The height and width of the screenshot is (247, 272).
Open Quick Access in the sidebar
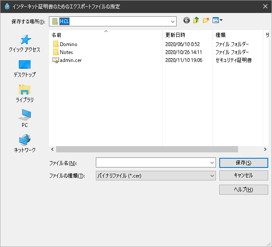pos(24,44)
